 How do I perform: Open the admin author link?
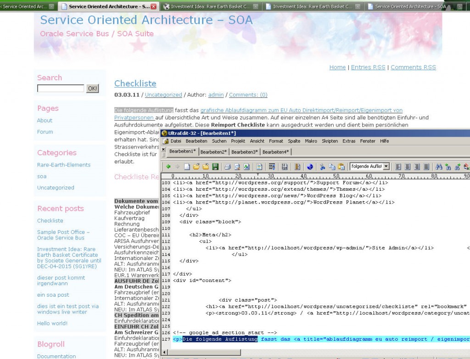(x=216, y=95)
